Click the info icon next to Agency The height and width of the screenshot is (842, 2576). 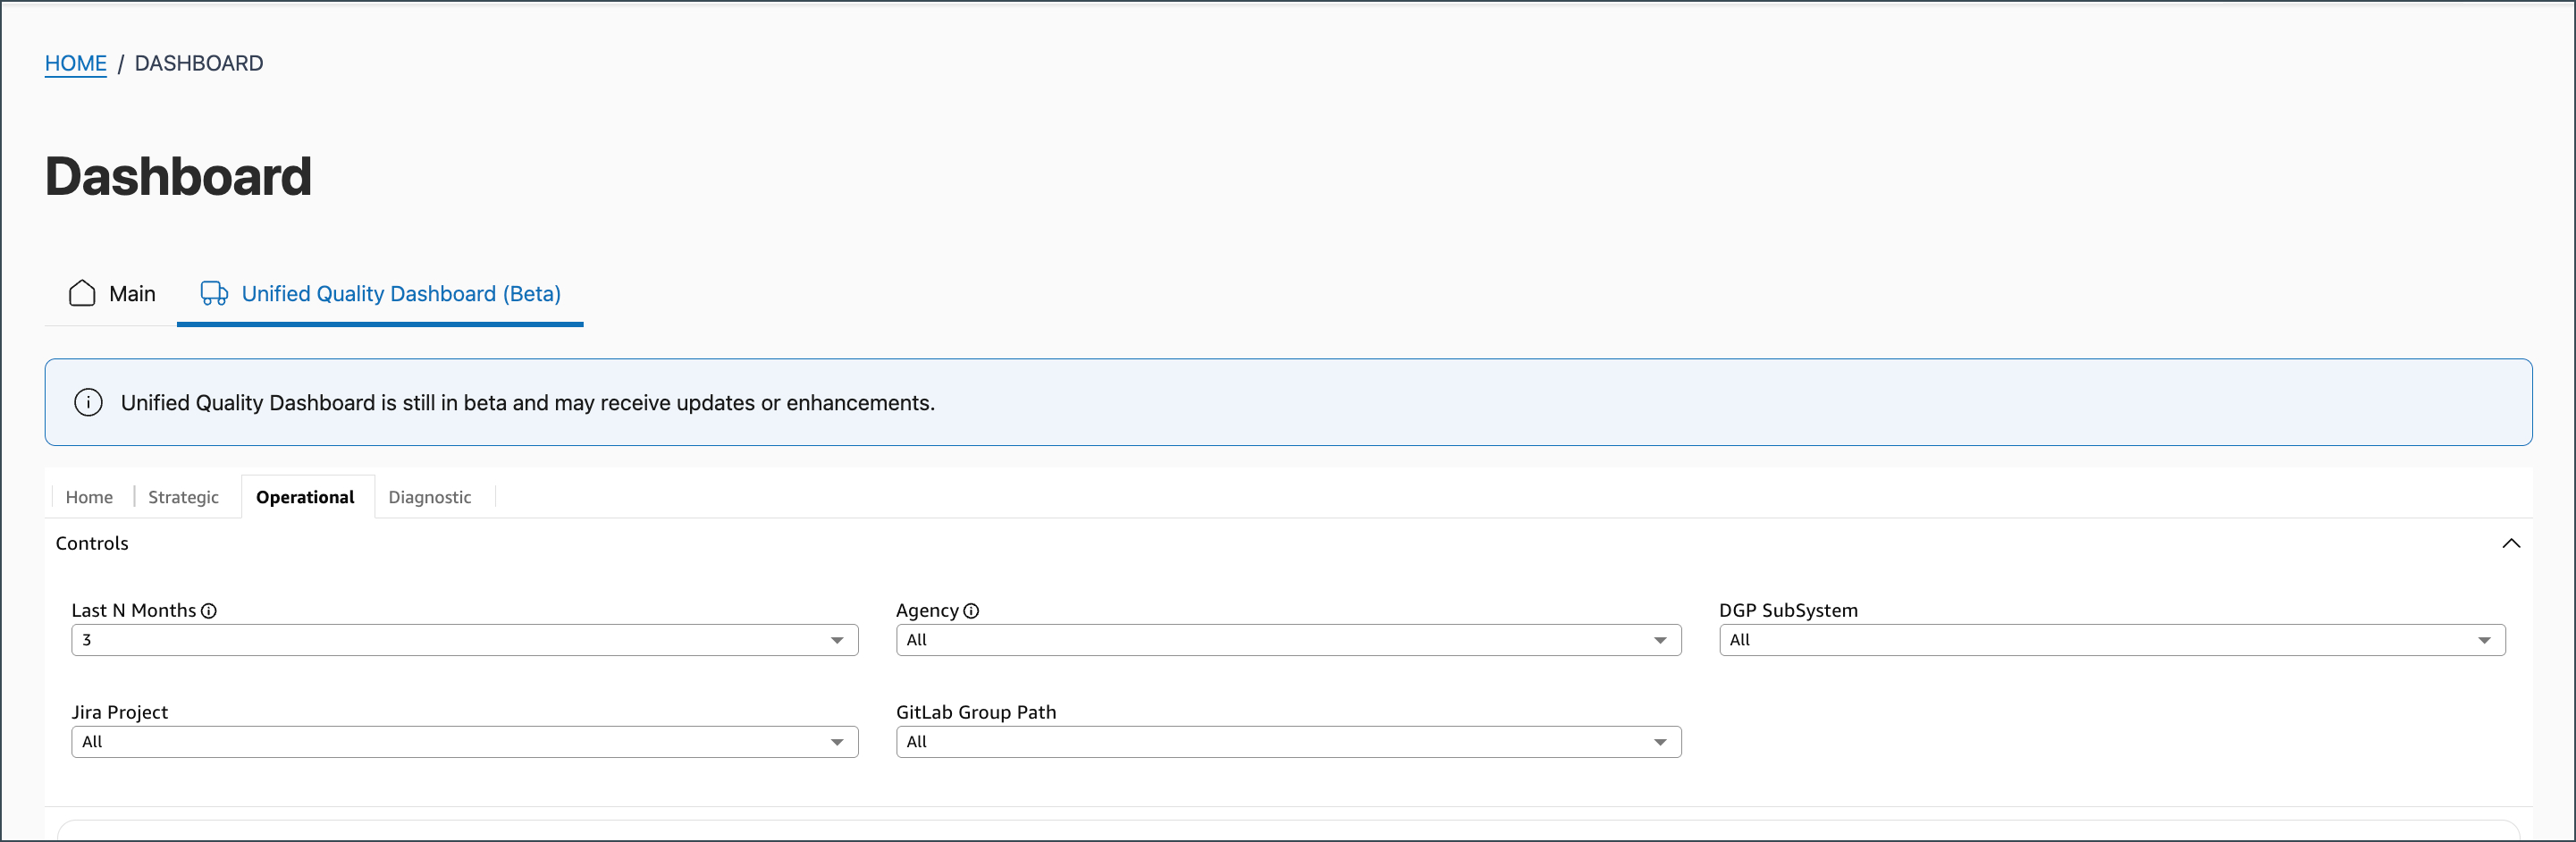click(971, 611)
